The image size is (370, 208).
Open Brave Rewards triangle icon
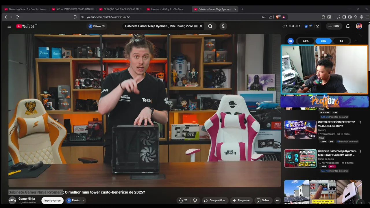(284, 17)
